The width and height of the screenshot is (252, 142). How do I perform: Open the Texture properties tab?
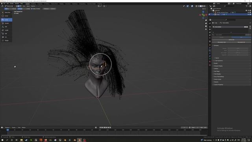(210, 65)
